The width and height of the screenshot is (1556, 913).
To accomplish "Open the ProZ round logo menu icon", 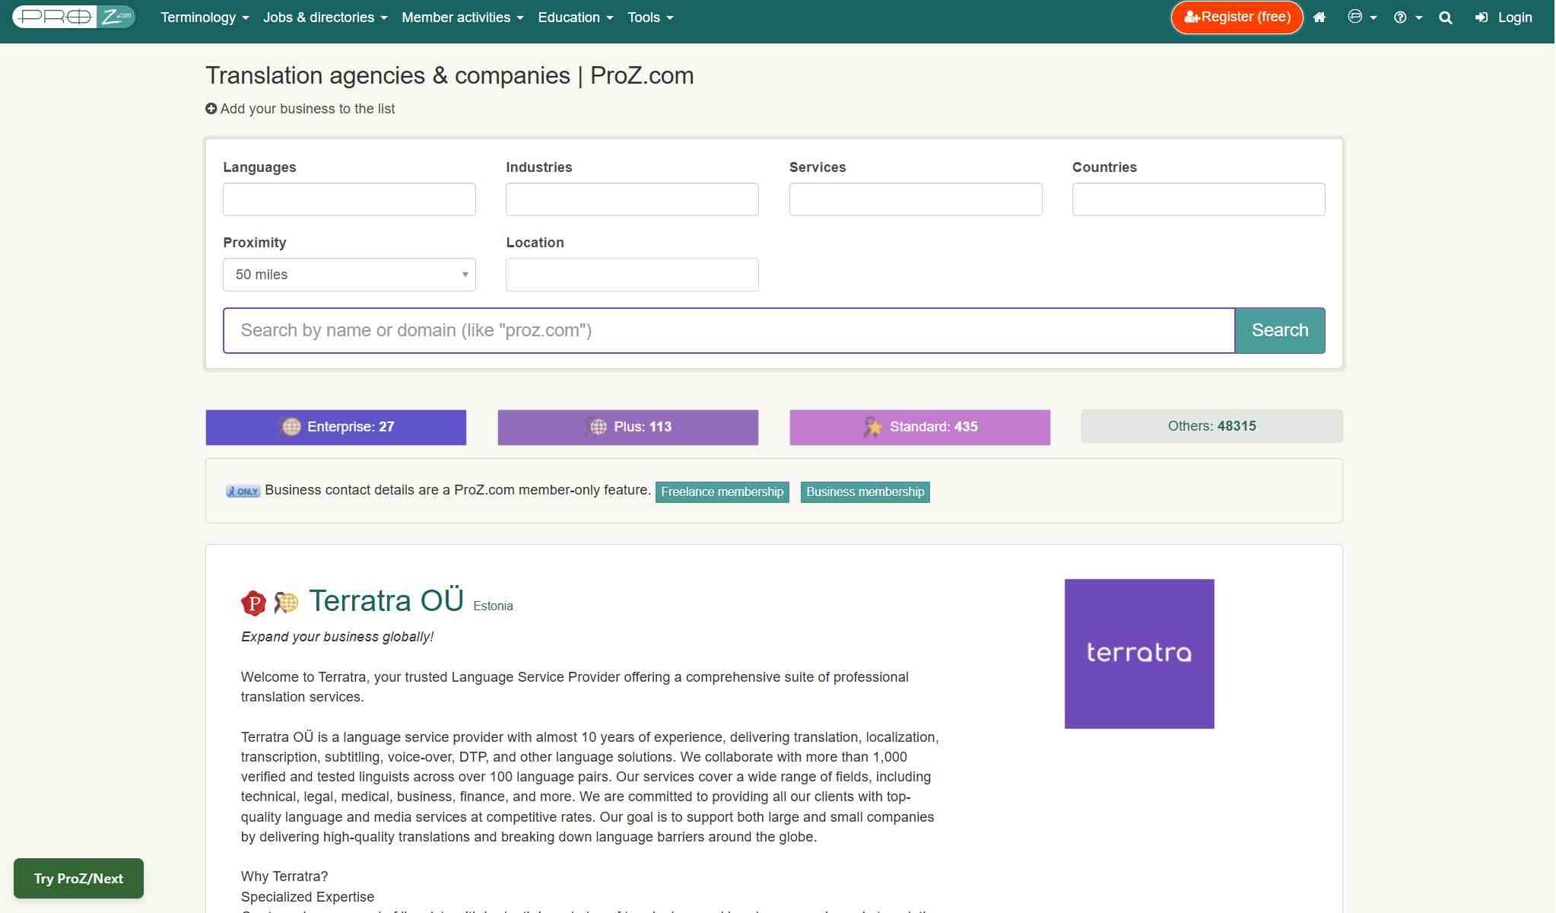I will click(x=1361, y=17).
